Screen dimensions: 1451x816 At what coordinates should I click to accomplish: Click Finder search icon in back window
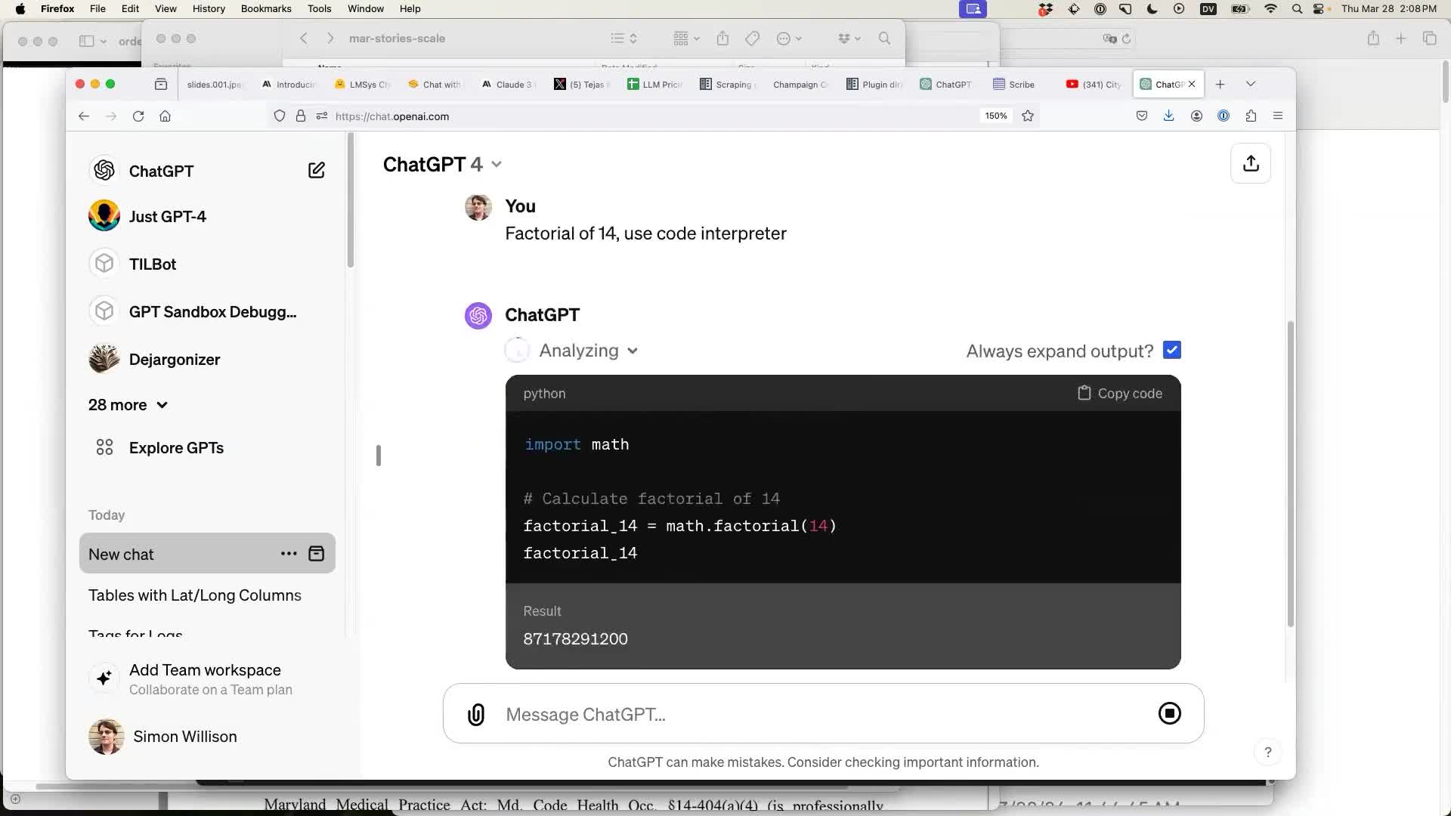[x=884, y=38]
